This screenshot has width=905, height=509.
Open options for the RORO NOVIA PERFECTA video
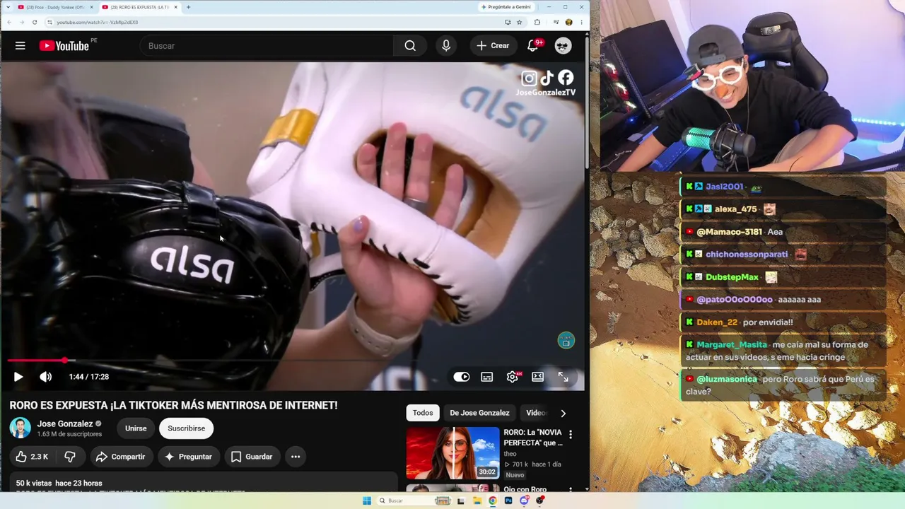pos(571,434)
